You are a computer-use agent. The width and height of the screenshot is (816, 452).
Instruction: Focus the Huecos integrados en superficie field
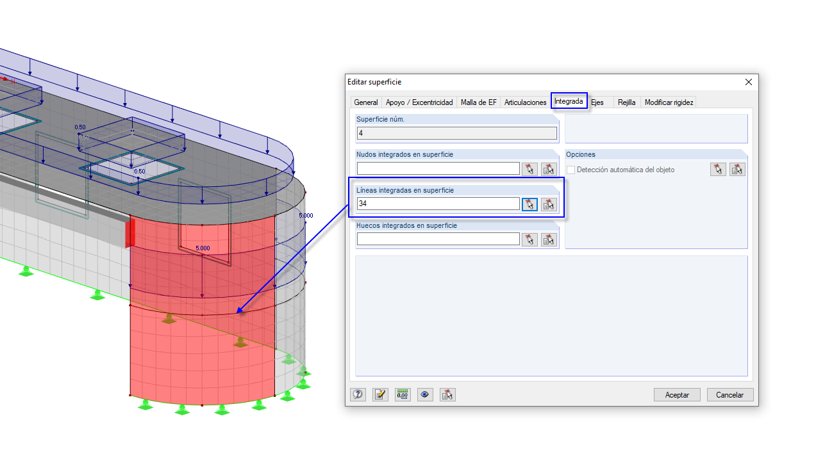[x=438, y=239]
